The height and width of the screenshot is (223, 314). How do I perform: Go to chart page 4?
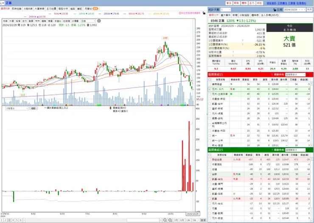[x=13, y=220]
